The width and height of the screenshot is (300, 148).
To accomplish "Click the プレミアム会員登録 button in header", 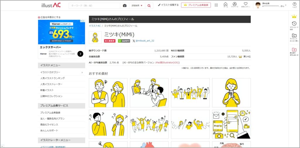I will tap(196, 5).
